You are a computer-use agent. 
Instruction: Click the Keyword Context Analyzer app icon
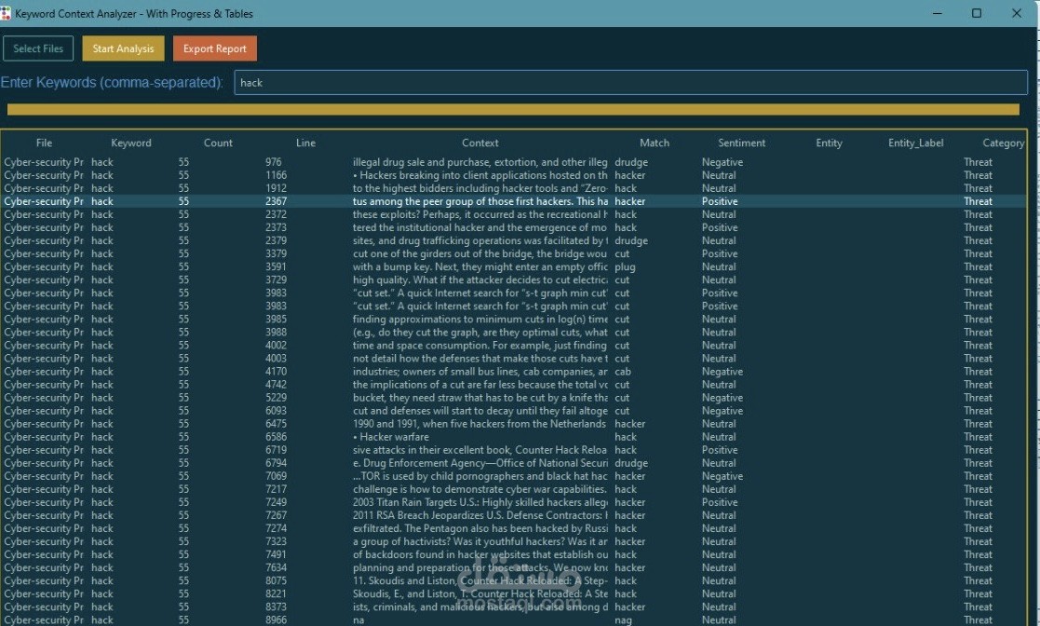(x=6, y=13)
